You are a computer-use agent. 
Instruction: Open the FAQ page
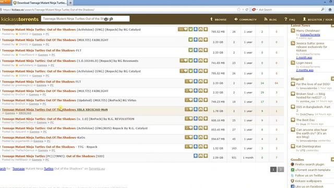point(290,19)
